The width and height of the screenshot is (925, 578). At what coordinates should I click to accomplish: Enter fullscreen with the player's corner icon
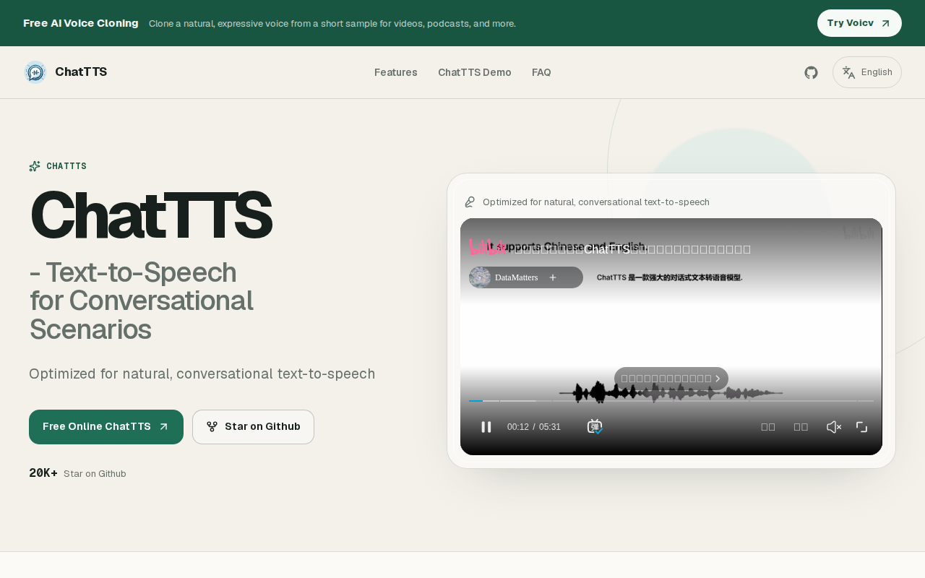pyautogui.click(x=862, y=427)
